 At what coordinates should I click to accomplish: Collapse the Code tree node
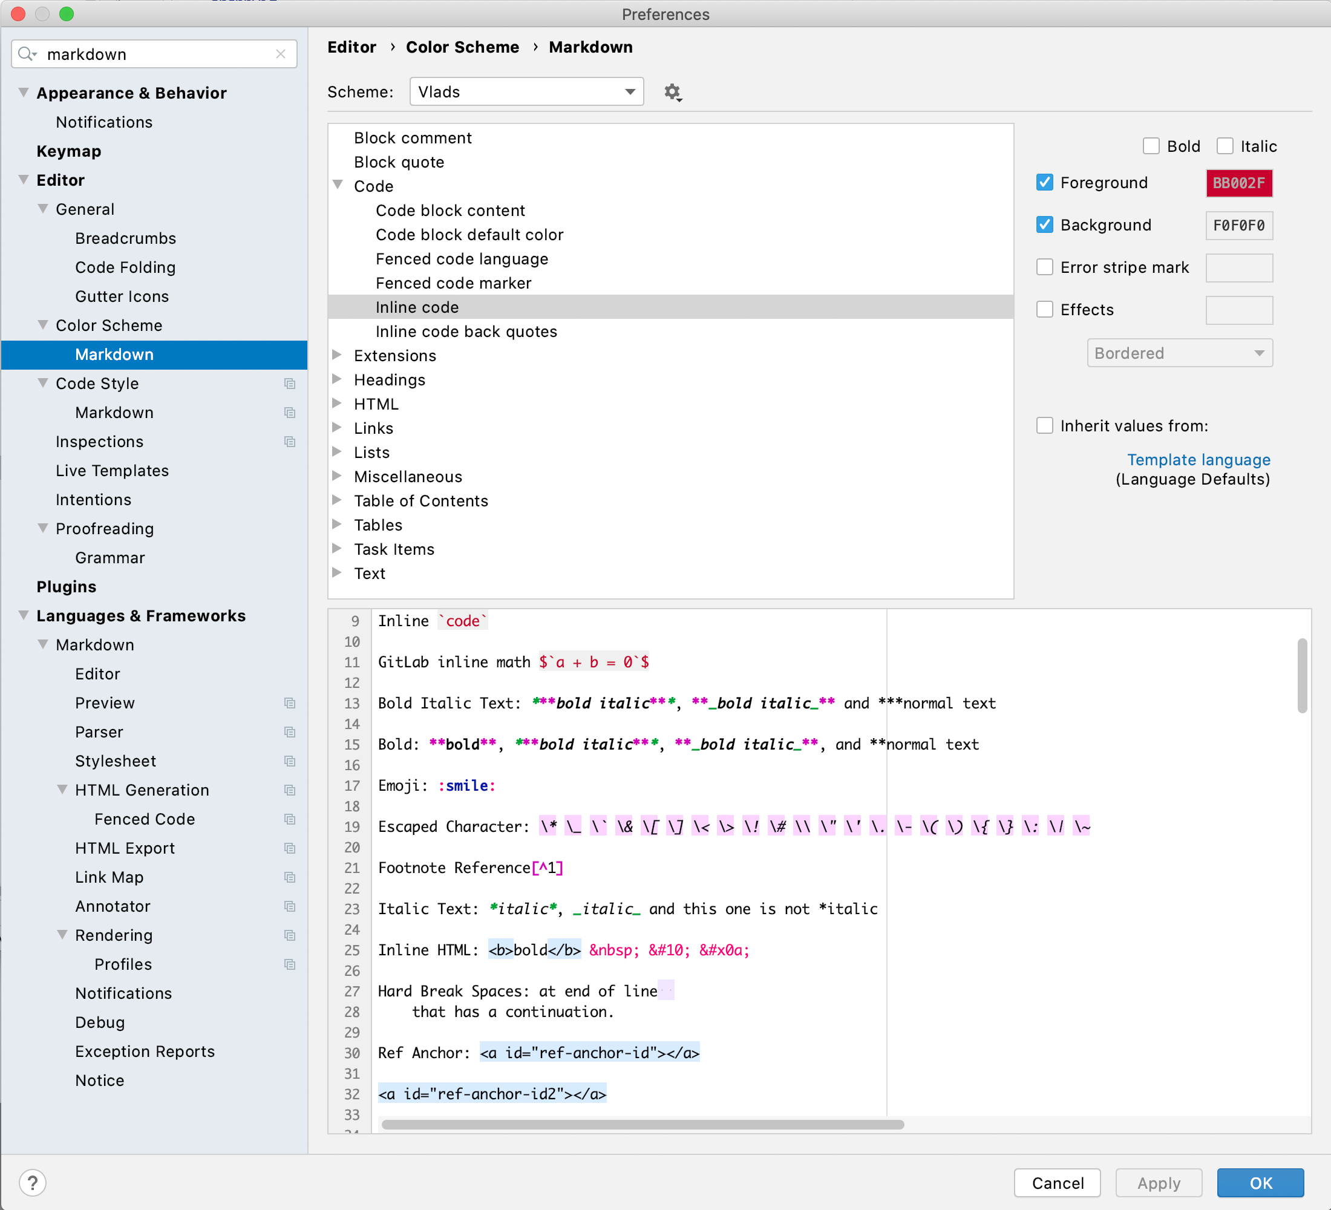[338, 186]
